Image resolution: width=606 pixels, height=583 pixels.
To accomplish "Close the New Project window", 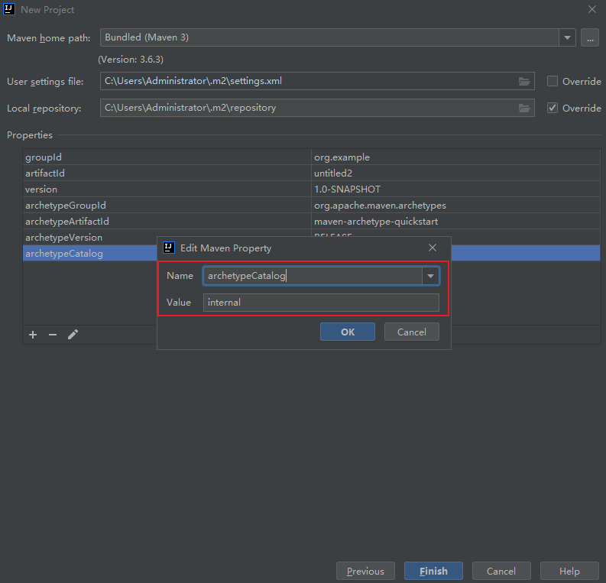I will 592,9.
